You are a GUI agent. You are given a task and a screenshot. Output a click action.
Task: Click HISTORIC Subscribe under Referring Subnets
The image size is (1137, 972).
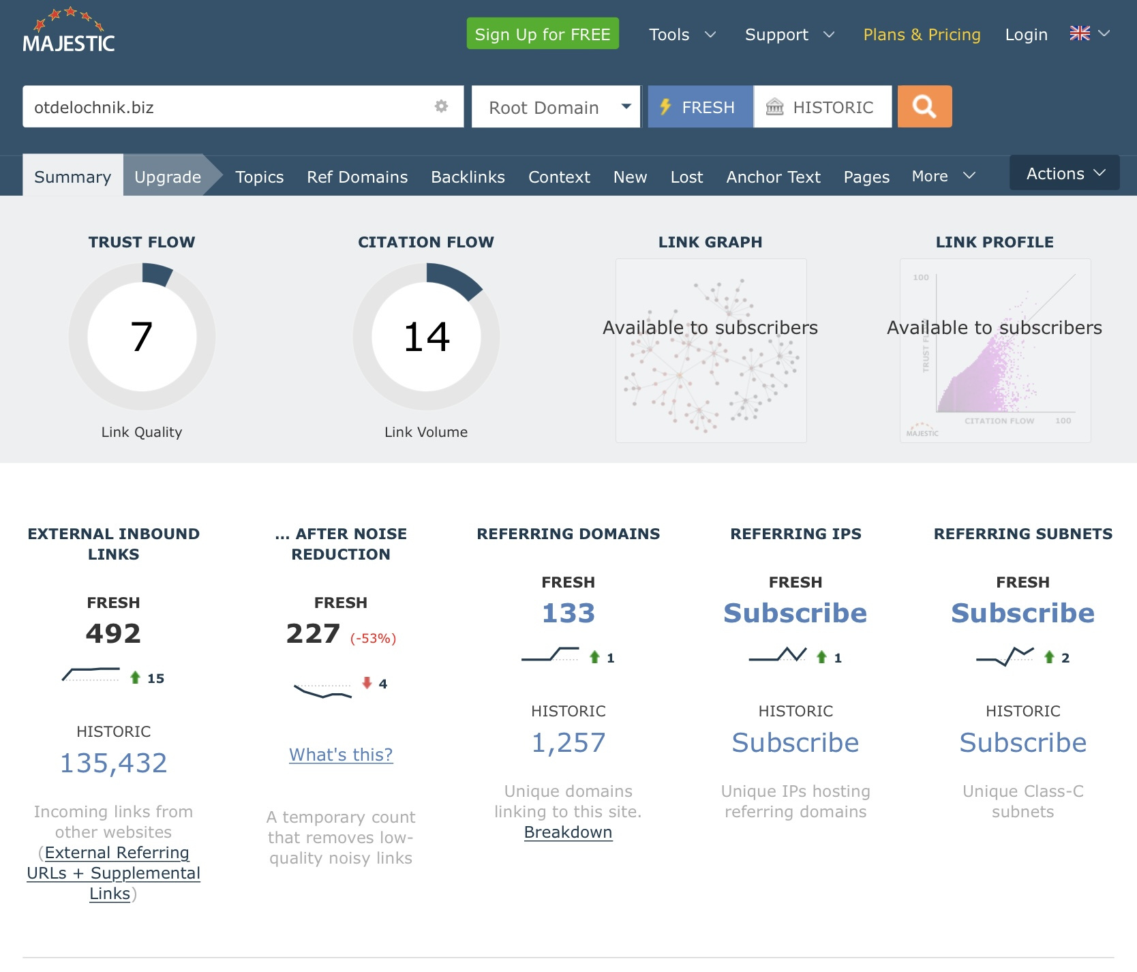pyautogui.click(x=1022, y=742)
